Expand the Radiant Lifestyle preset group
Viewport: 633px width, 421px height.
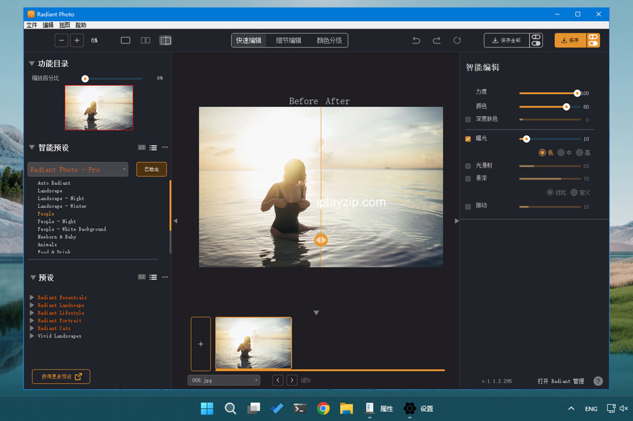click(x=32, y=312)
